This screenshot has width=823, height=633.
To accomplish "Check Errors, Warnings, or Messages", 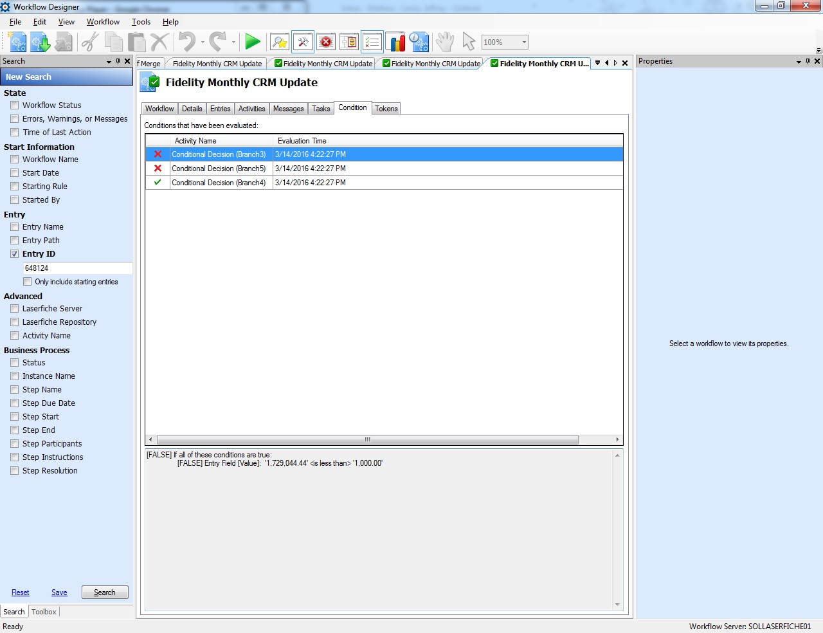I will tap(15, 119).
